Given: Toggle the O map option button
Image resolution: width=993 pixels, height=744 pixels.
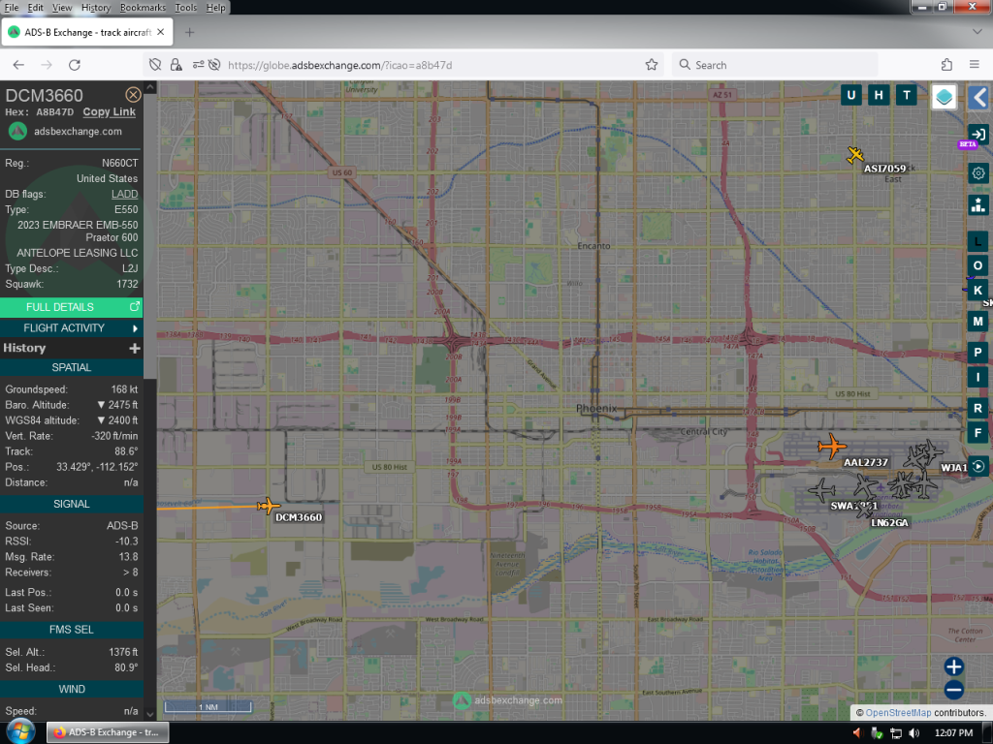Looking at the screenshot, I should point(977,265).
